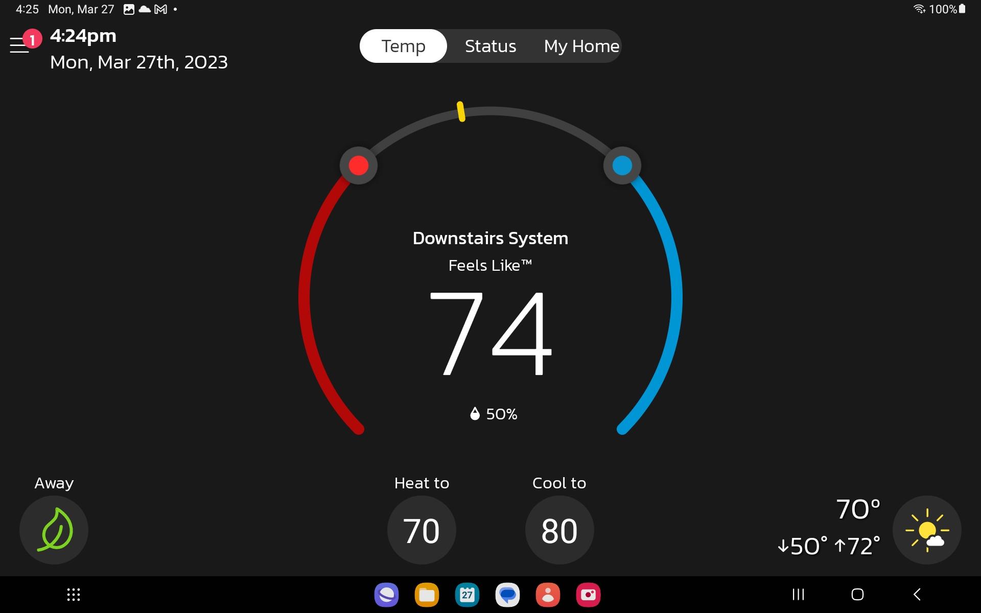Tap the gallery image notification icon
The height and width of the screenshot is (613, 981).
pyautogui.click(x=129, y=9)
